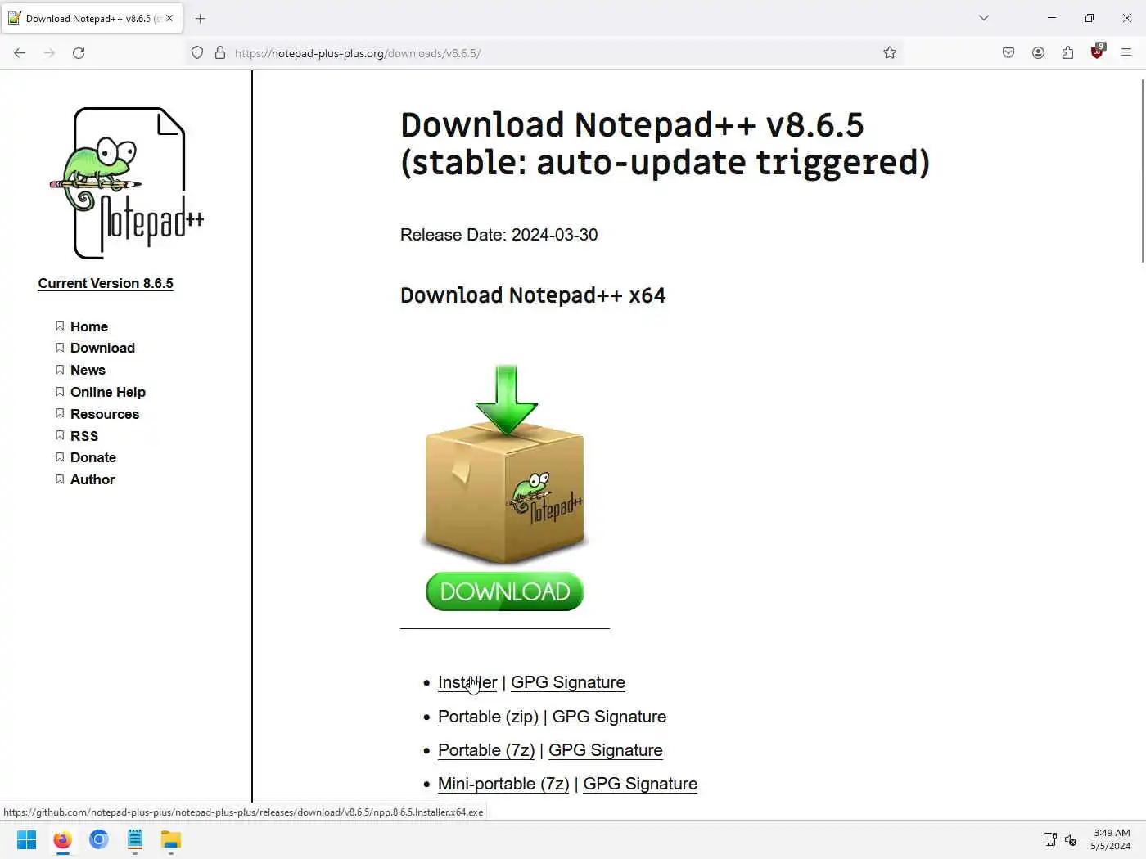Open Firefox account icon
This screenshot has width=1146, height=859.
(x=1038, y=53)
